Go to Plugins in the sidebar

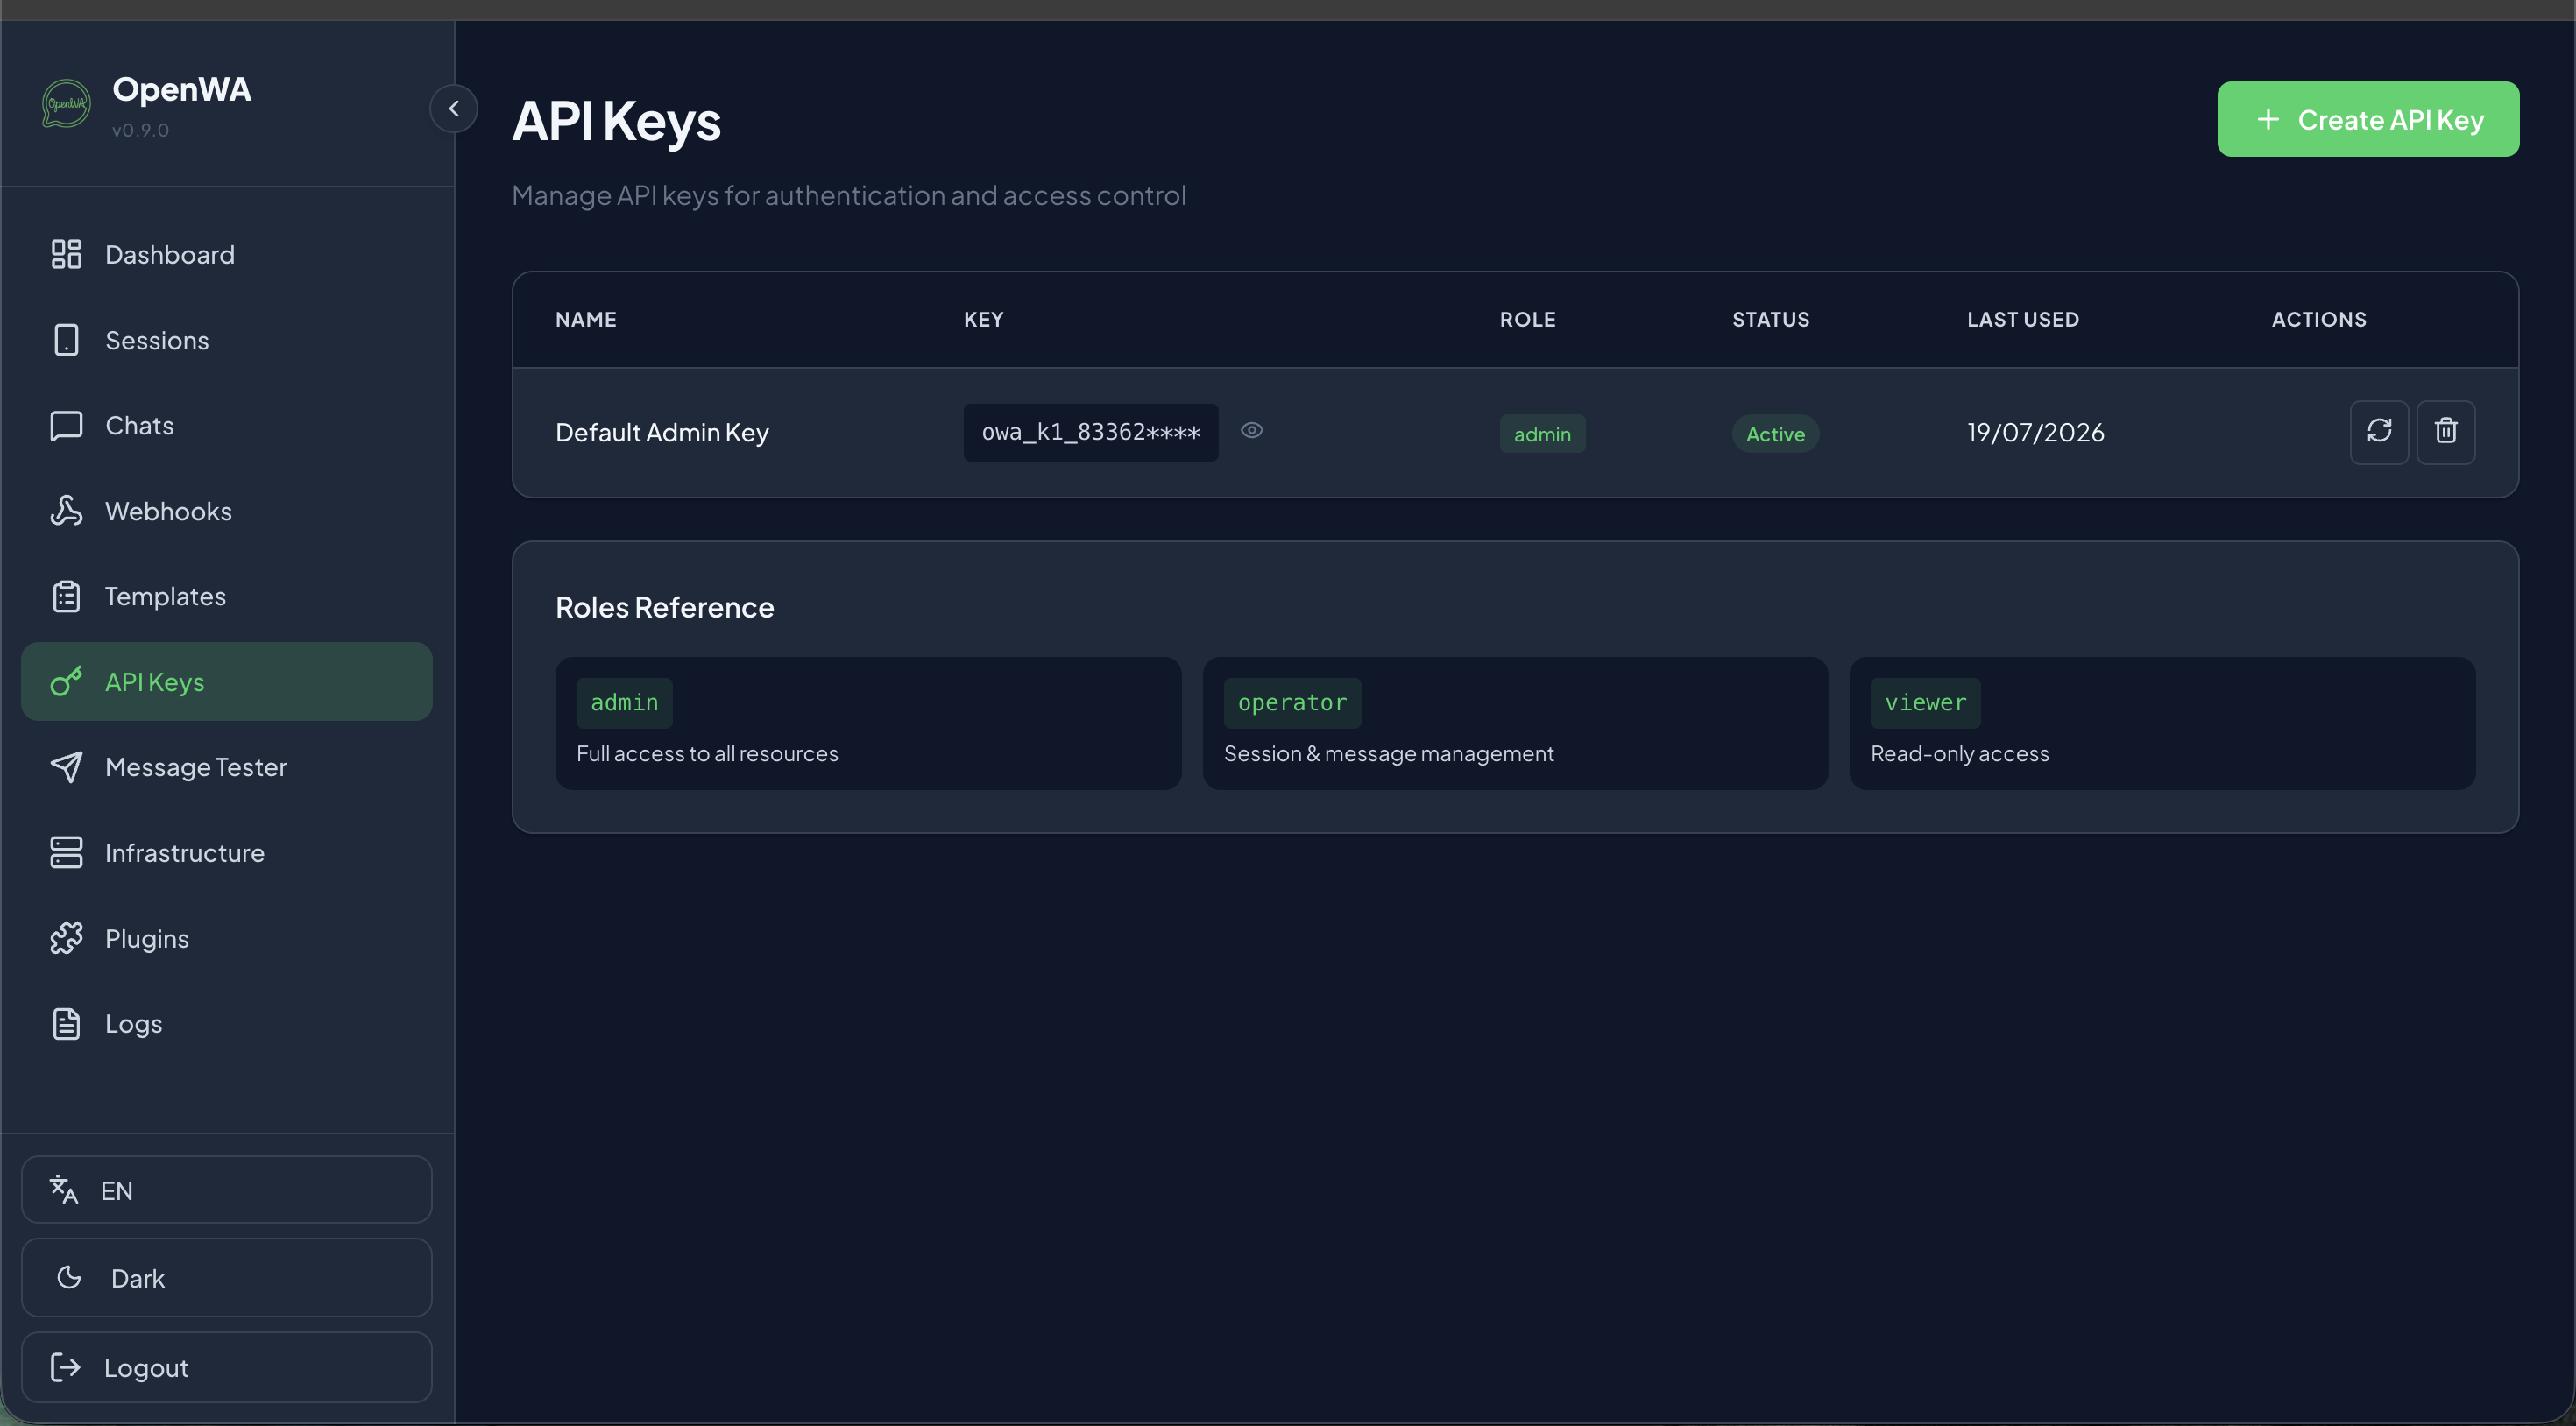(x=227, y=938)
